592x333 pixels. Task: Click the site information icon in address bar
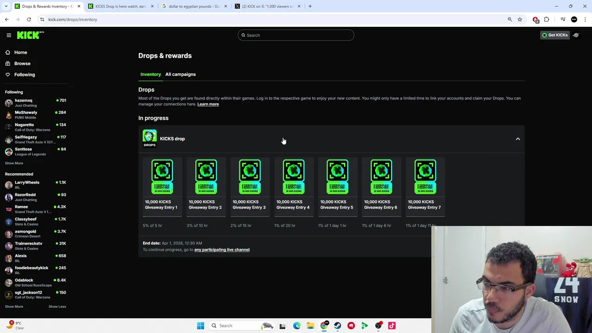click(42, 19)
